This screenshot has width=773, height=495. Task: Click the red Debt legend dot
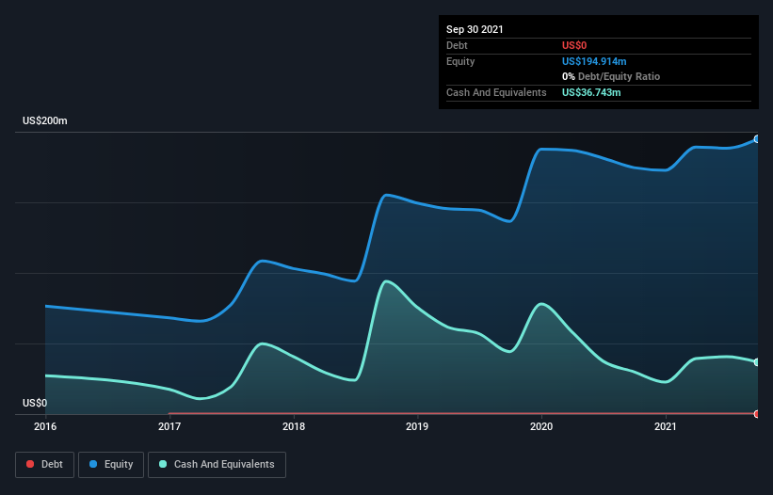coord(30,464)
